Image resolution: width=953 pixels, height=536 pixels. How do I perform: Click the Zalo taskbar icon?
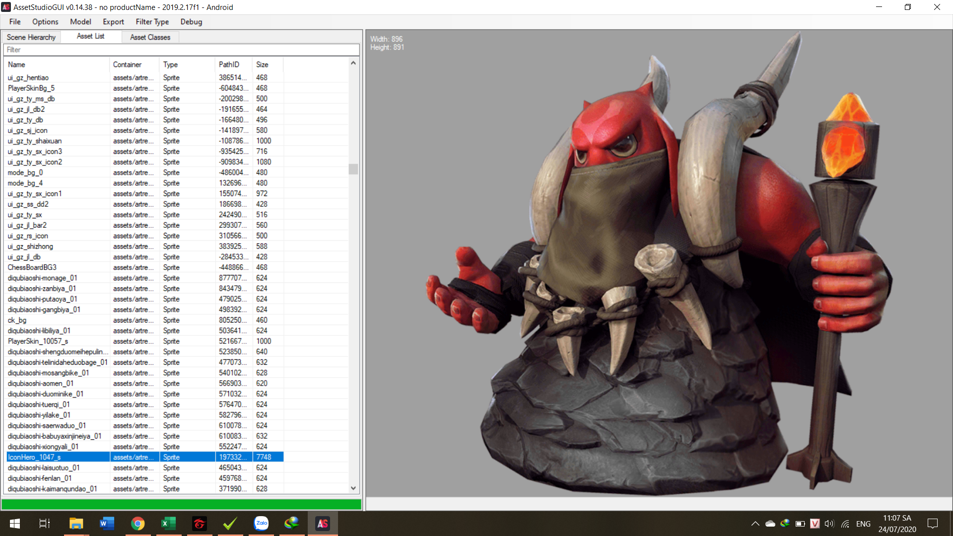261,524
